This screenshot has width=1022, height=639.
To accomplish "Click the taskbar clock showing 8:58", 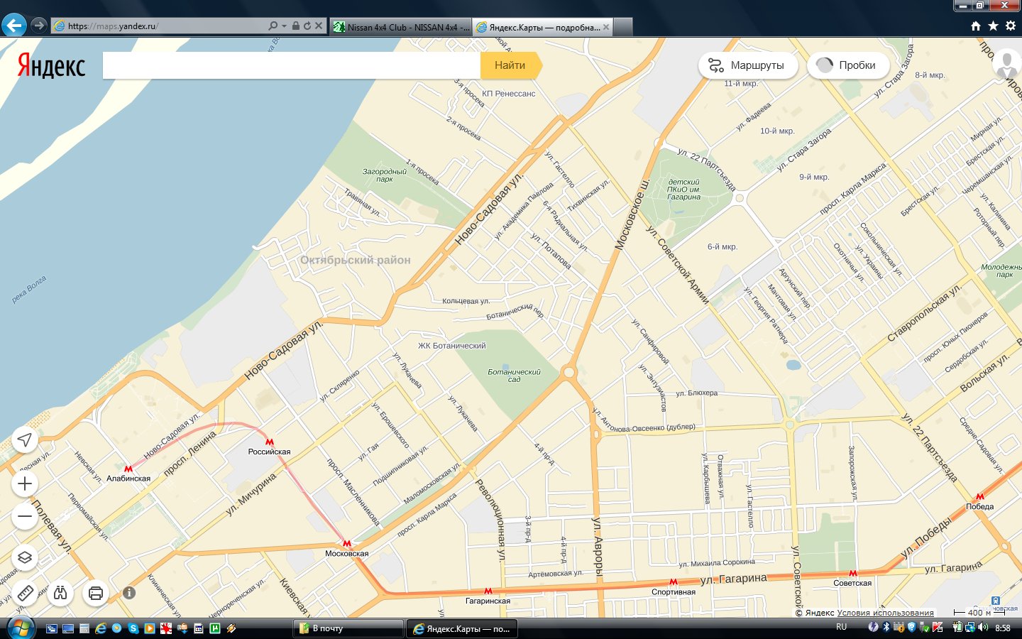I will click(1003, 628).
